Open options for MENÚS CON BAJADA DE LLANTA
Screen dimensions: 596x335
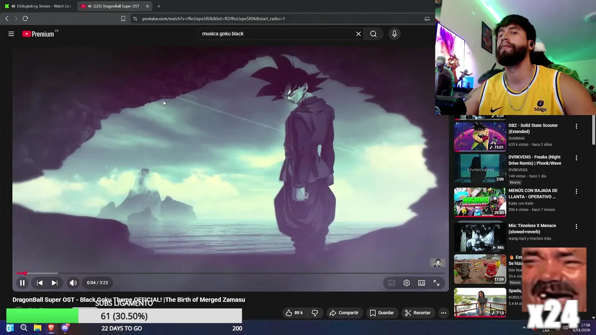[576, 191]
